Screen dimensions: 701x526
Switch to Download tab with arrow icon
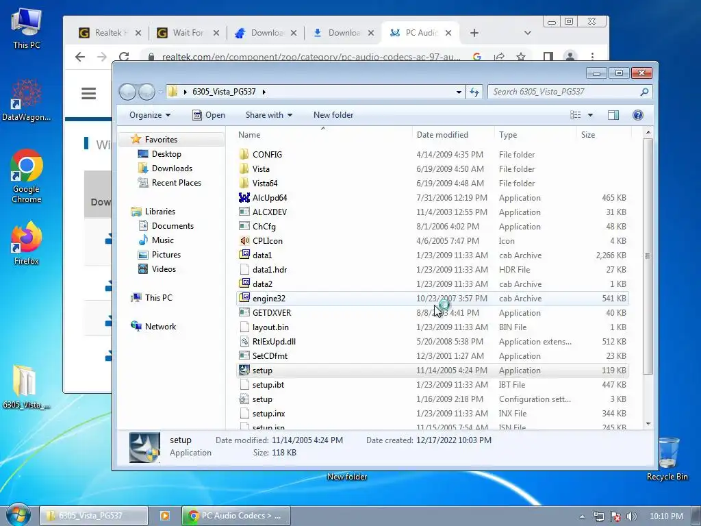coord(344,33)
